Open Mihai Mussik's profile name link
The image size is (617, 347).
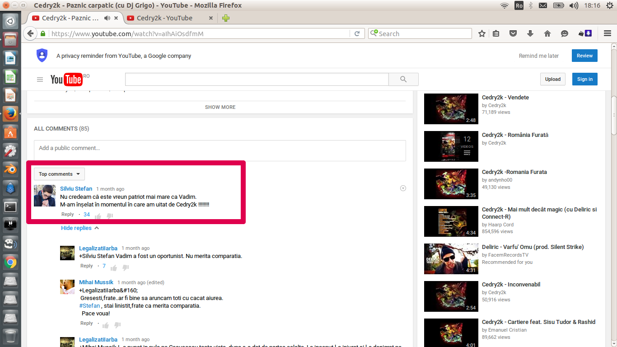point(96,282)
